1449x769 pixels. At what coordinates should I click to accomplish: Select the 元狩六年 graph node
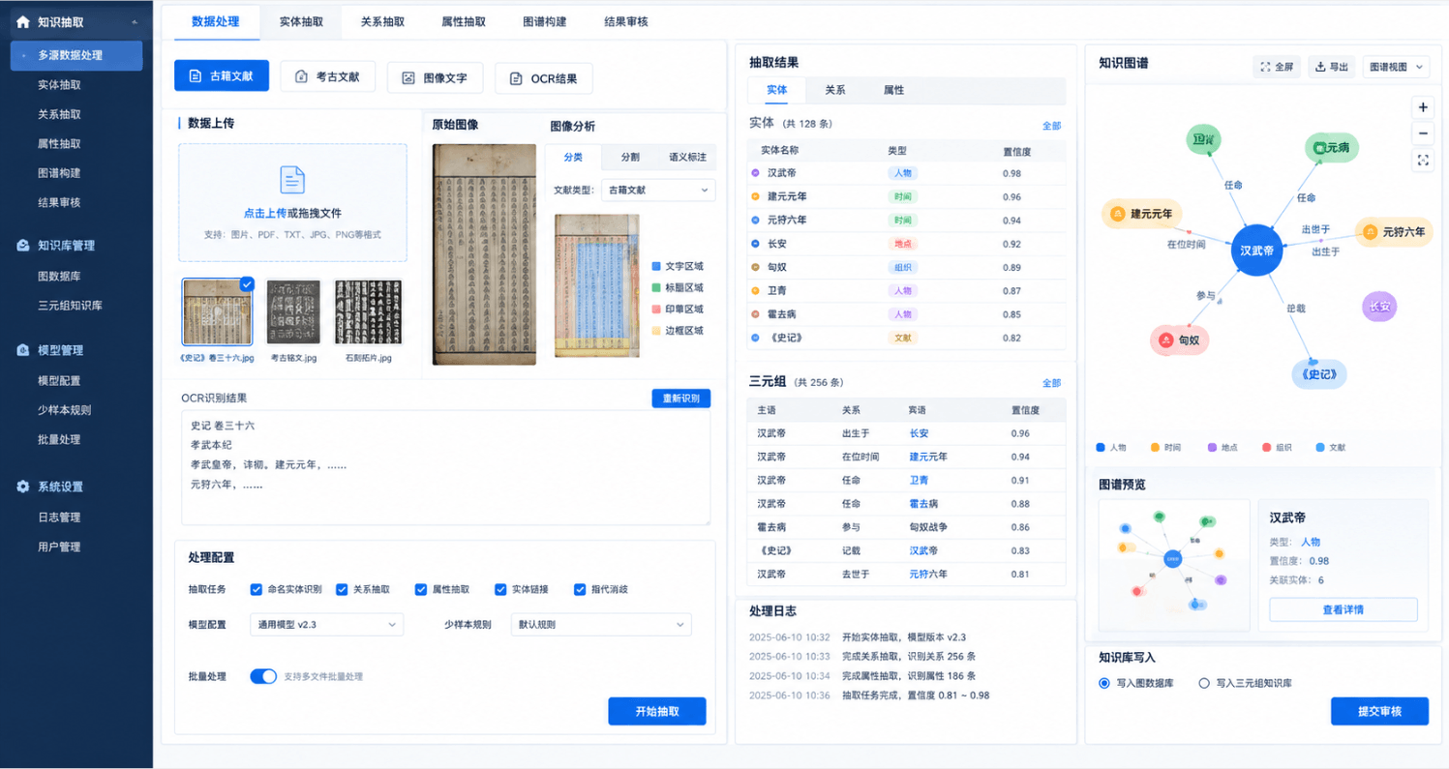click(1393, 232)
